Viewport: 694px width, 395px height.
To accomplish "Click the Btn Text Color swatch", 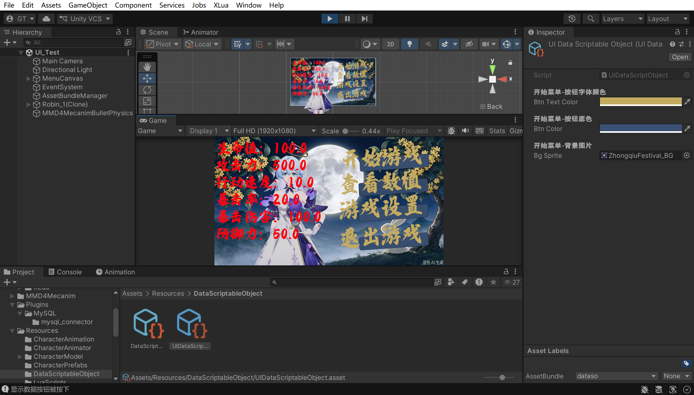I will (640, 102).
